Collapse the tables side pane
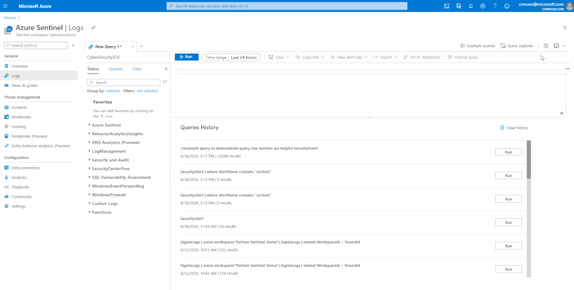This screenshot has height=290, width=574. [166, 69]
